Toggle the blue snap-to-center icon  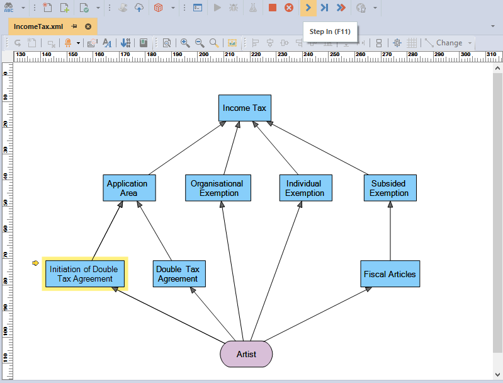tap(397, 43)
